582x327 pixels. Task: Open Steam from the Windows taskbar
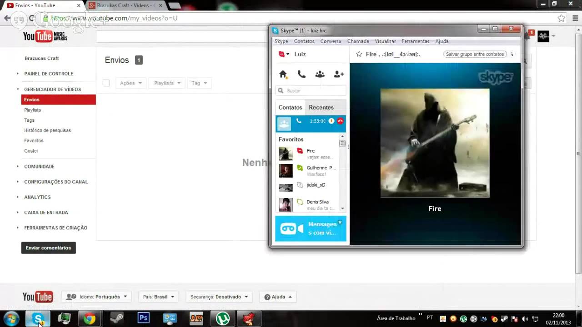[x=117, y=319]
